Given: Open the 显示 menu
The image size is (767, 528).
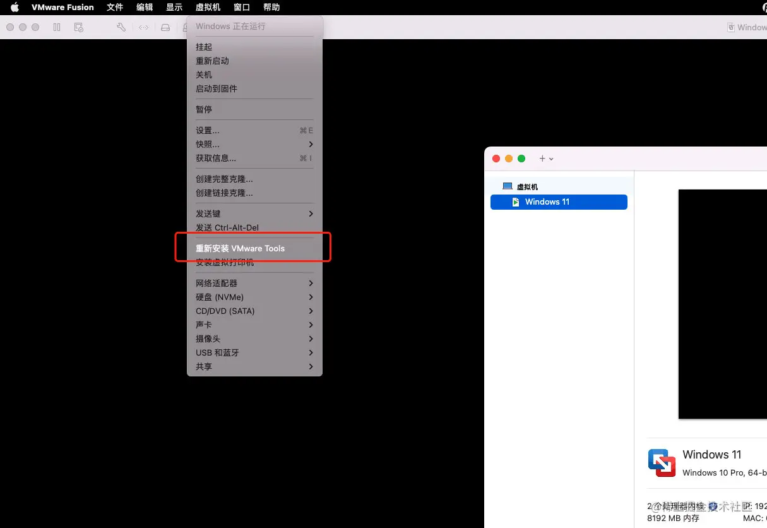Looking at the screenshot, I should (x=174, y=8).
